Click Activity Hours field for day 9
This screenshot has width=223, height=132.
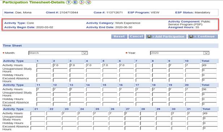(x=176, y=65)
